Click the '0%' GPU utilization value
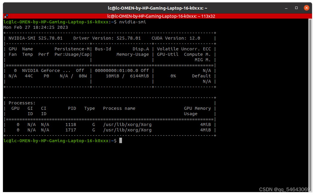315x195 pixels. 173,76
